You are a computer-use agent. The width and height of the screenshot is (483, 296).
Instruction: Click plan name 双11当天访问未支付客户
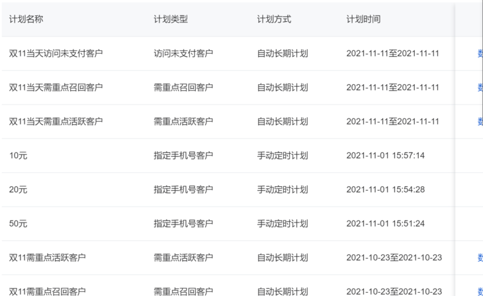tap(56, 54)
